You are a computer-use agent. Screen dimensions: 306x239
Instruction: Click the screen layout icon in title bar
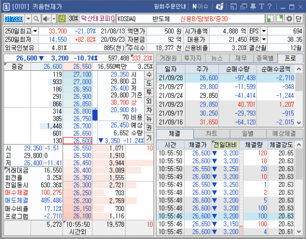tap(234, 7)
